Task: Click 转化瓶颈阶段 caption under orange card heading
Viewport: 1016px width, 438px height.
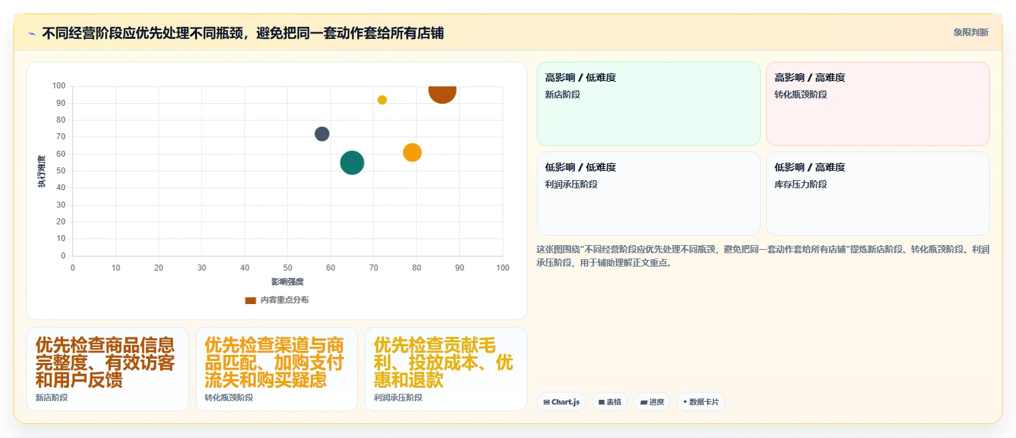Action: pos(229,398)
